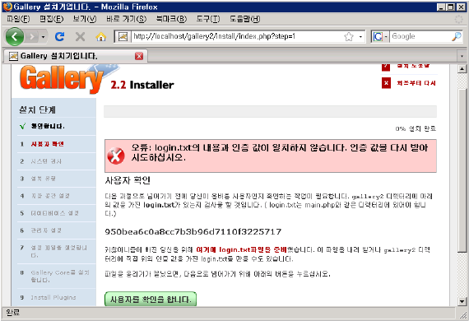Screen dimensions: 469x321
Task: Click the Google search input field
Action: click(420, 36)
